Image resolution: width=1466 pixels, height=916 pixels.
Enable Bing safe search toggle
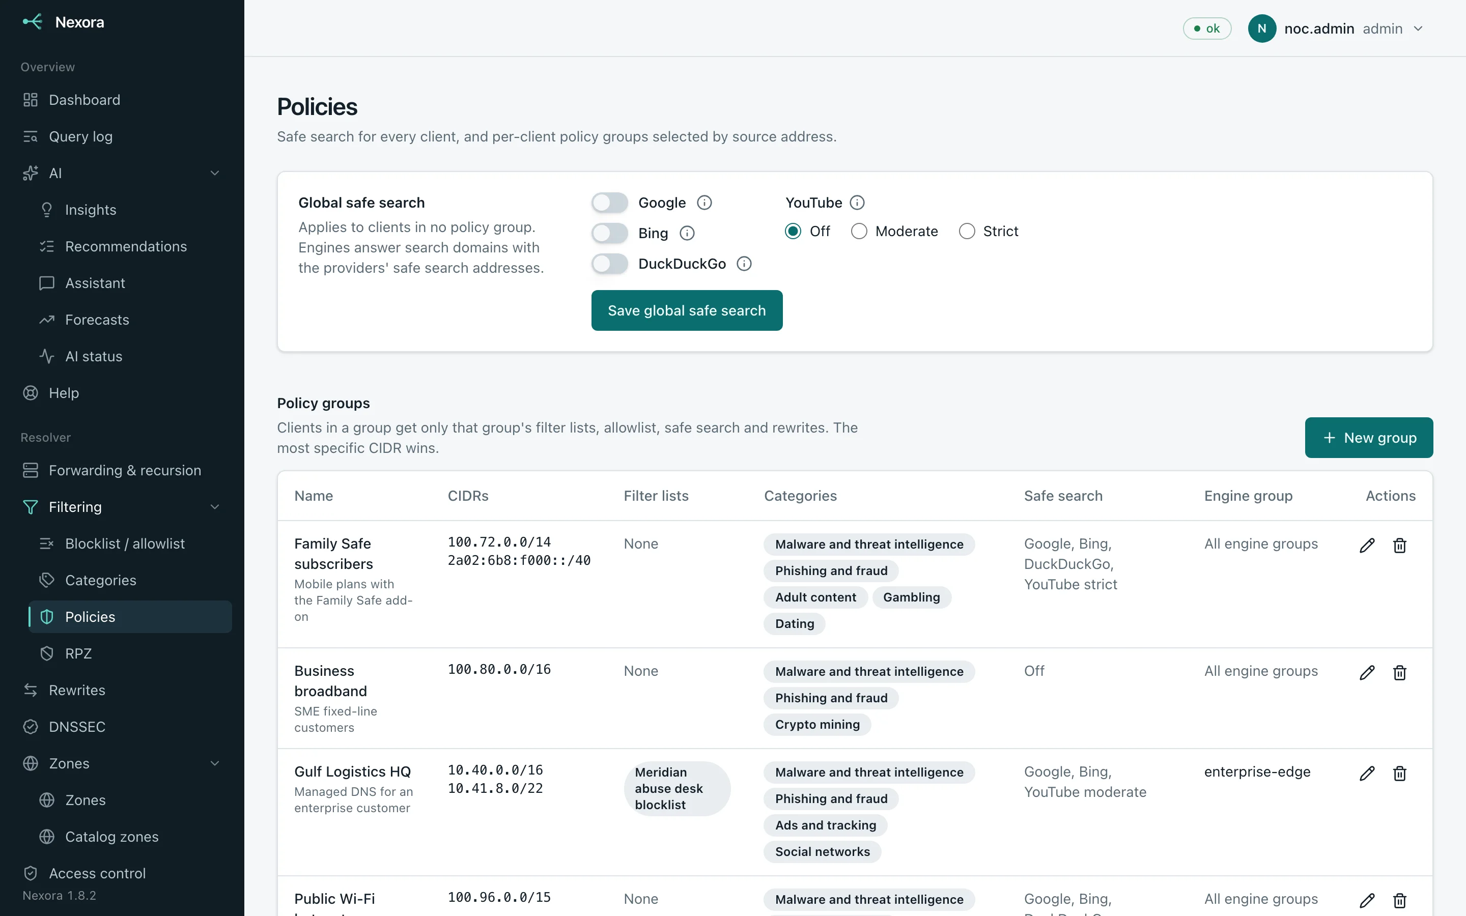coord(609,233)
